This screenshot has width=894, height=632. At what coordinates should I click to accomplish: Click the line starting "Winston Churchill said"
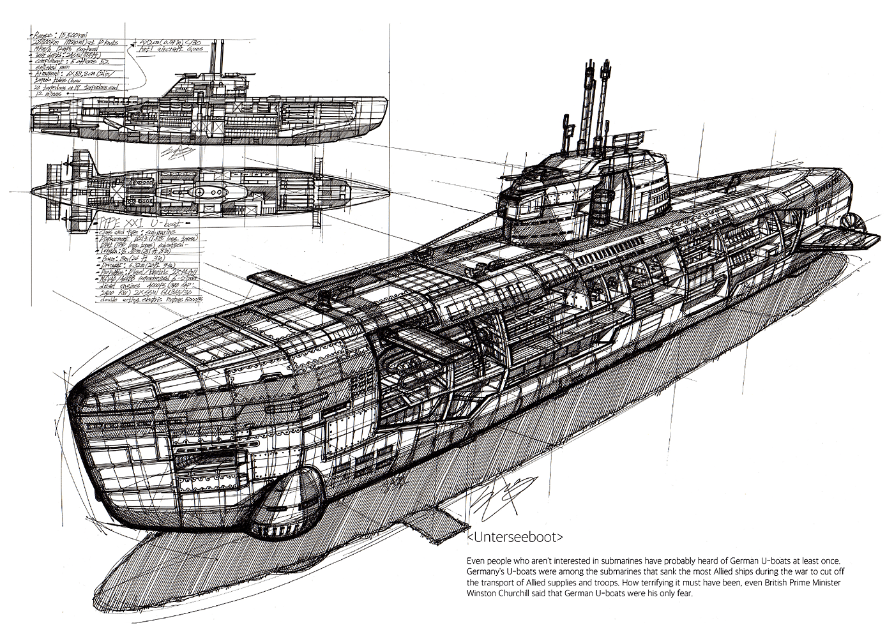(580, 594)
